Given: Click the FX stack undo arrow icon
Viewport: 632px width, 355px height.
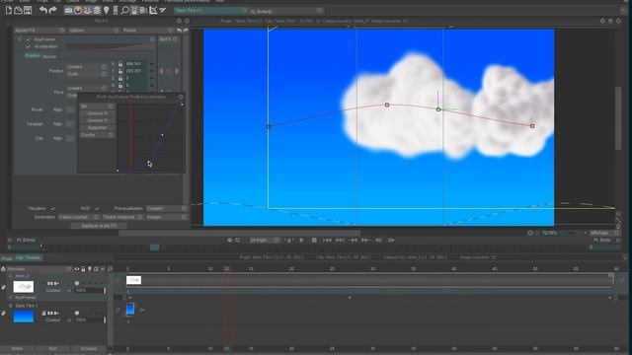Looking at the screenshot, I should (x=179, y=31).
